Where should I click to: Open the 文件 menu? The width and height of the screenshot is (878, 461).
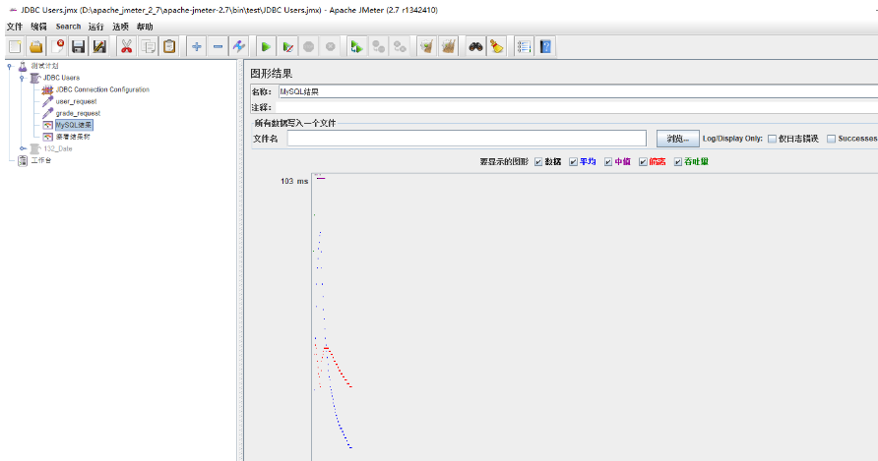click(x=14, y=27)
